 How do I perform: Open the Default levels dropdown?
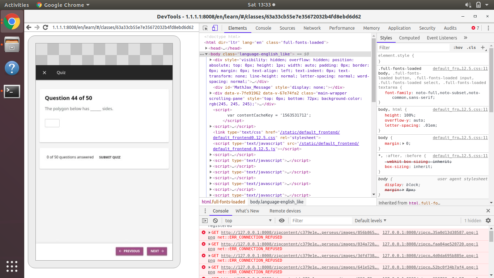pyautogui.click(x=370, y=220)
